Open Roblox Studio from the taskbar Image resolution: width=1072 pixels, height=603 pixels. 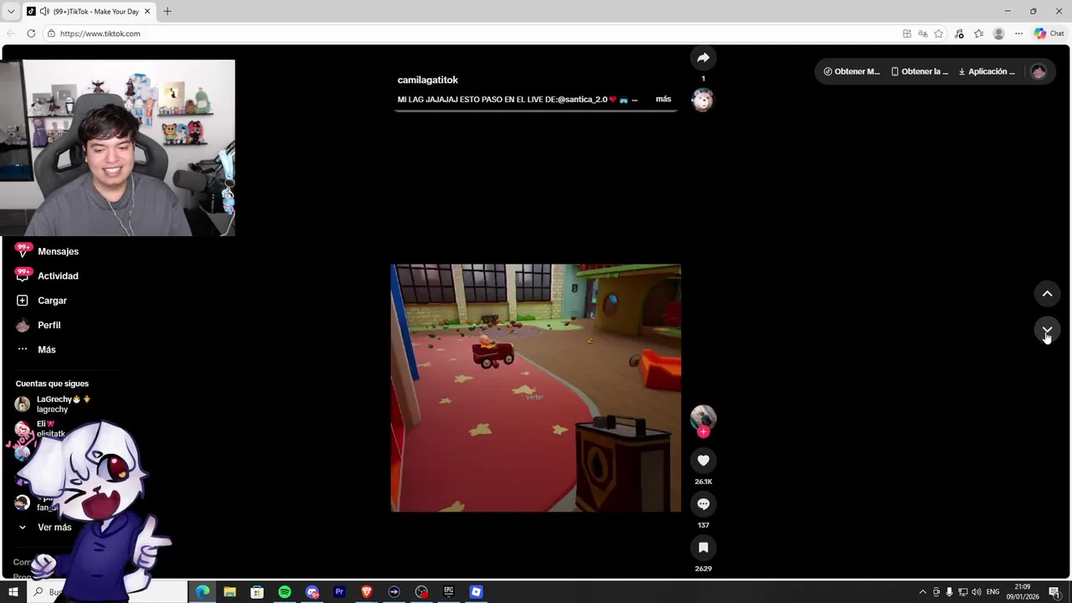click(476, 592)
